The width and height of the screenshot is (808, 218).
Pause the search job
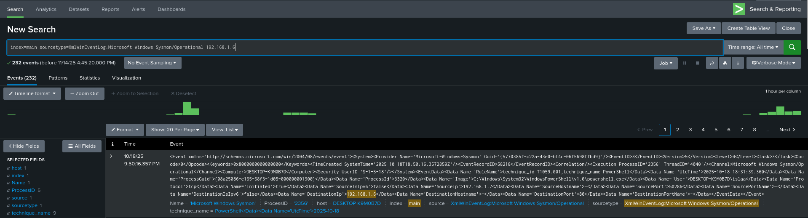[x=685, y=63]
